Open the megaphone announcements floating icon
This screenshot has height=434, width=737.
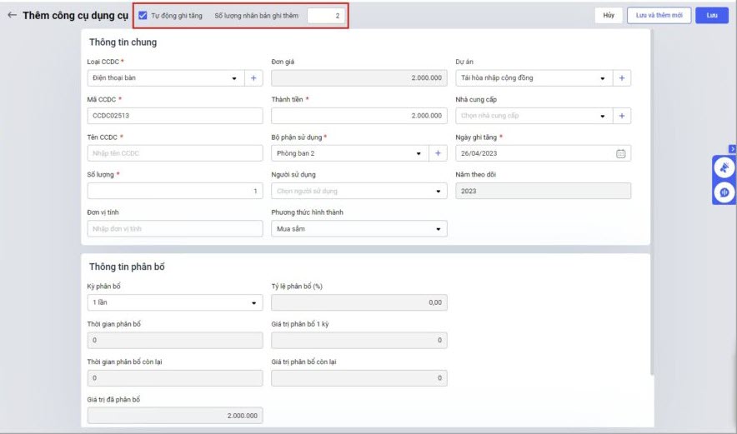click(x=724, y=168)
